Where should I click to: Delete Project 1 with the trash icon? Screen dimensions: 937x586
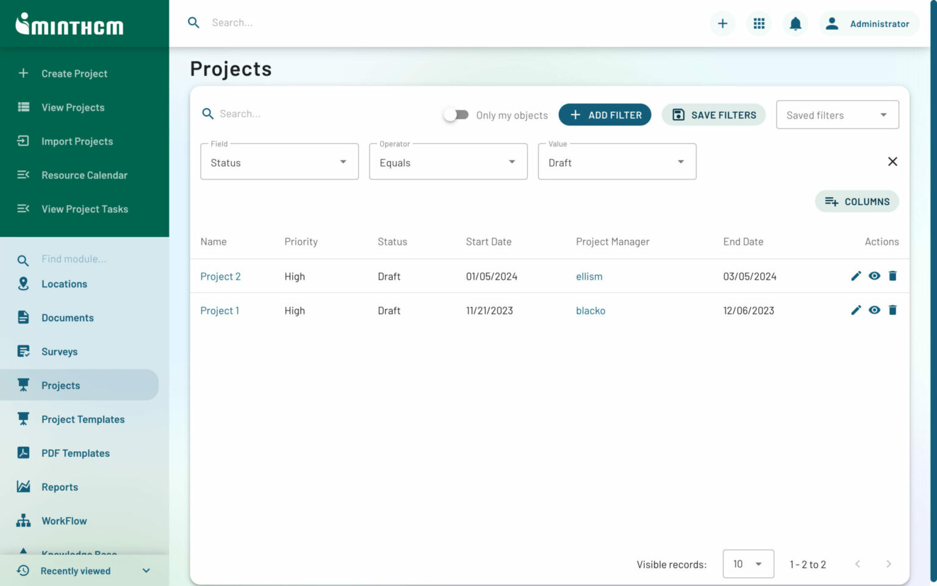pyautogui.click(x=892, y=310)
